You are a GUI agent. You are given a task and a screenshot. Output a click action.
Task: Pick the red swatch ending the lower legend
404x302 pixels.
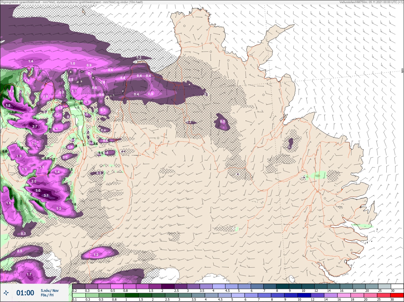[397, 295]
